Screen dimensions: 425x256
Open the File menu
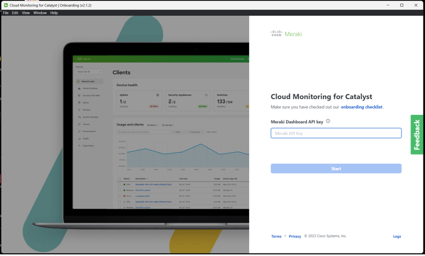(x=6, y=13)
